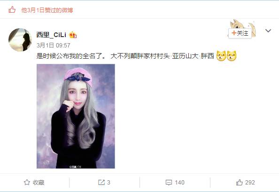
Task: Like the post with 292 thumbs-up
Action: [x=246, y=183]
